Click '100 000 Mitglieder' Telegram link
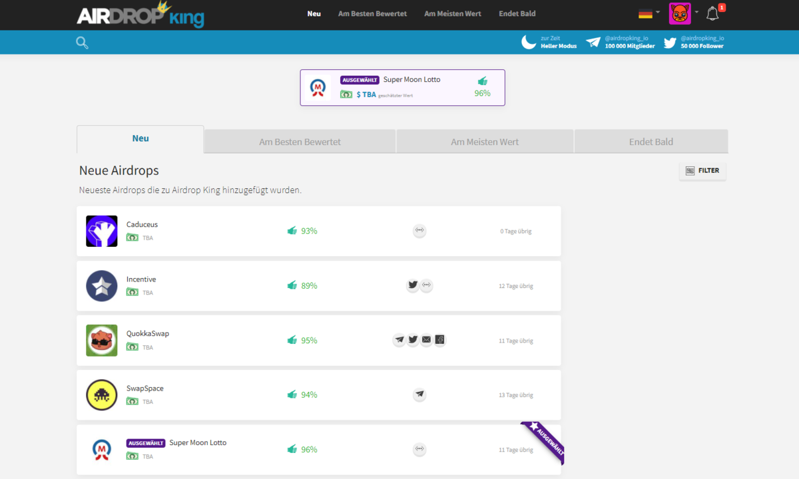The image size is (799, 479). (x=630, y=46)
